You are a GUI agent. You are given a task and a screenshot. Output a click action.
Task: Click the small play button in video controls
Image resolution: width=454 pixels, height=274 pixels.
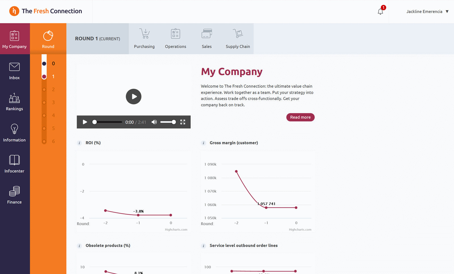tap(85, 122)
